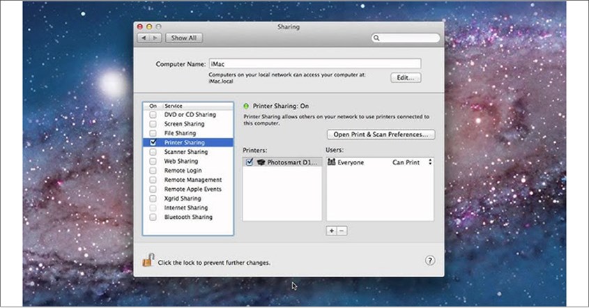The image size is (589, 308).
Task: Select the Web Sharing service row
Action: point(188,161)
